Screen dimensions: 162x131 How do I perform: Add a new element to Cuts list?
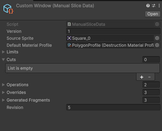142,77
